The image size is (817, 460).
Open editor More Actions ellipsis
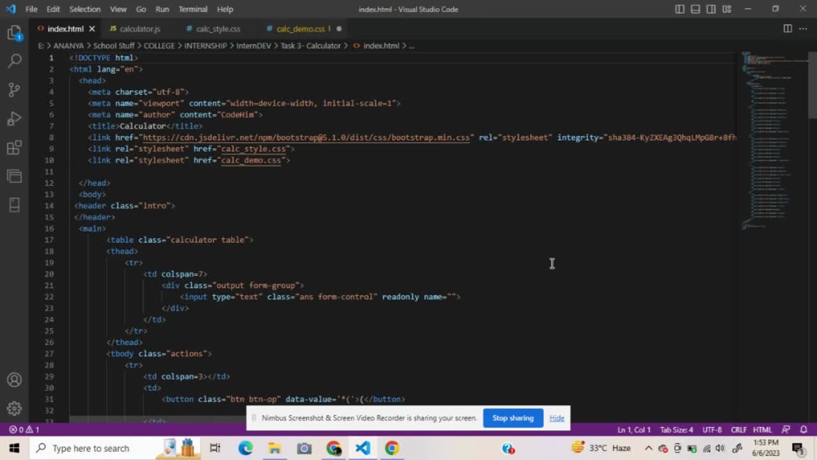pos(804,29)
